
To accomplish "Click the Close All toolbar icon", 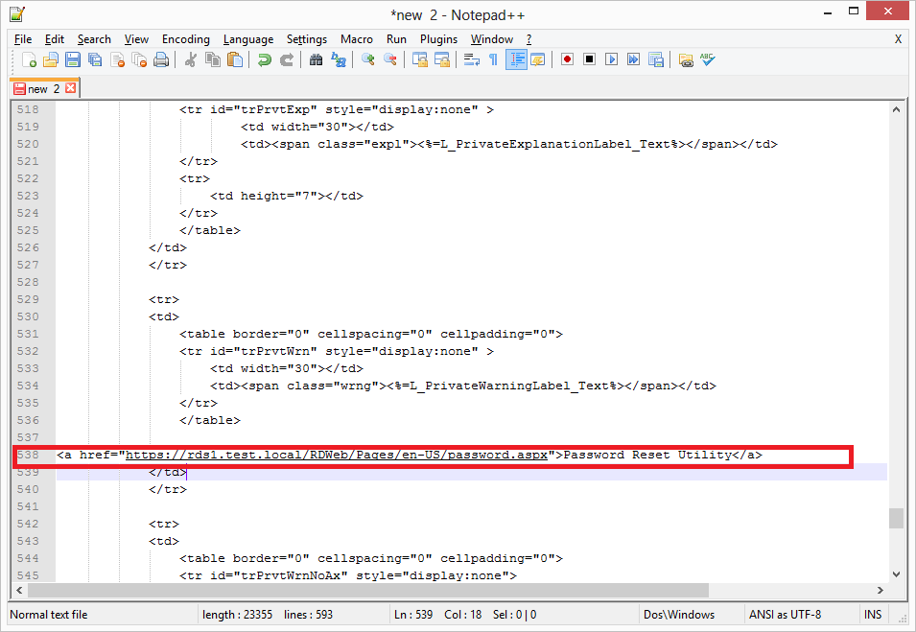I will point(139,59).
